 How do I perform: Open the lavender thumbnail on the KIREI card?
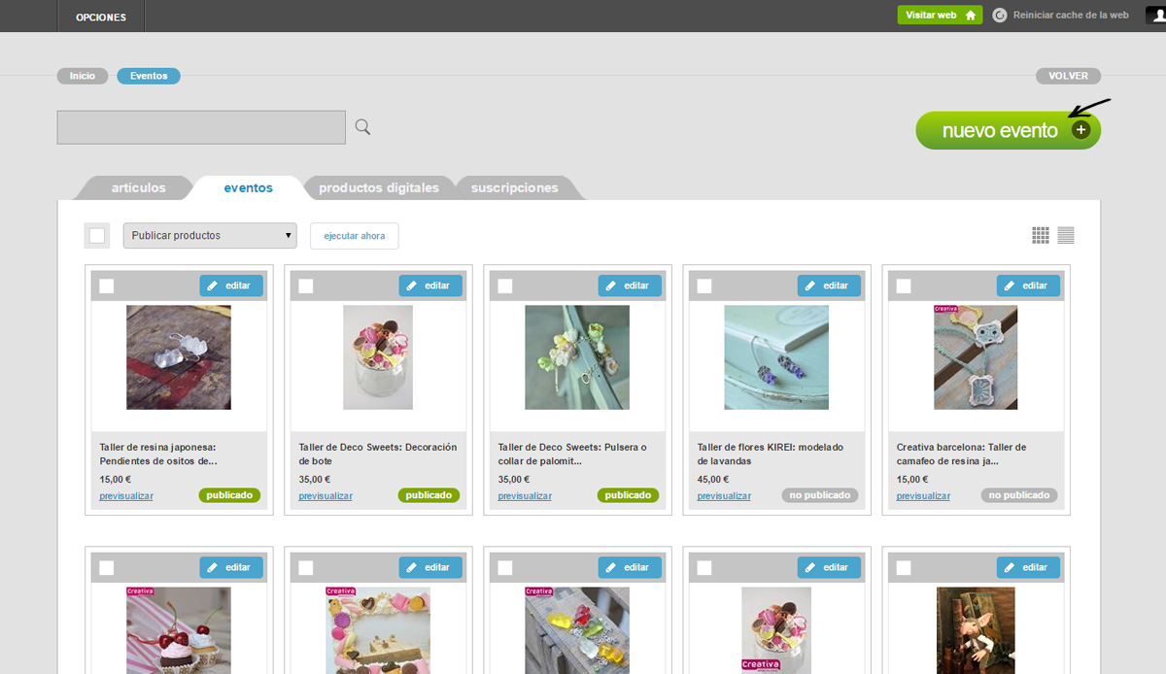[x=776, y=357]
